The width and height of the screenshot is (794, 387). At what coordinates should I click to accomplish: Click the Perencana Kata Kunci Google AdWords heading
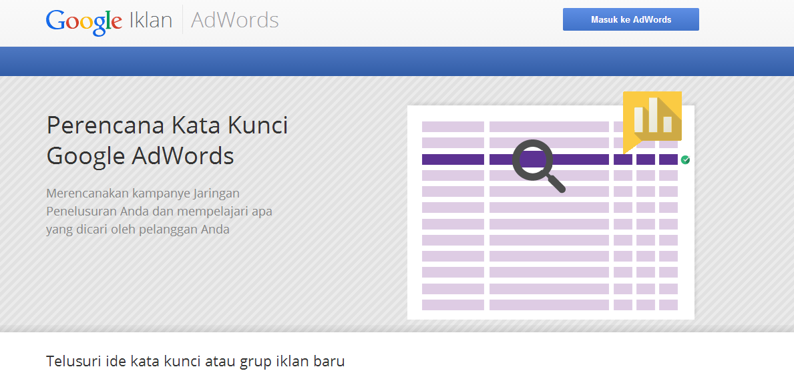coord(167,141)
